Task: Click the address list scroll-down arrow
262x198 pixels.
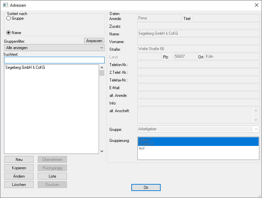Action: click(x=102, y=151)
